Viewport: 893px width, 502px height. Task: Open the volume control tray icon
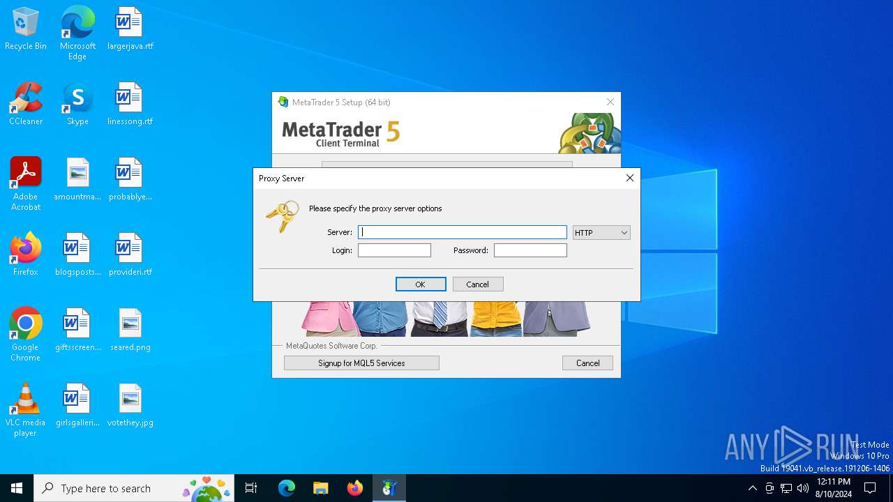coord(803,488)
